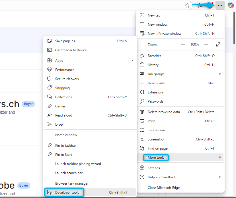Open Settings and more ellipsis button
Viewport: 236px width, 198px height.
pos(220,5)
